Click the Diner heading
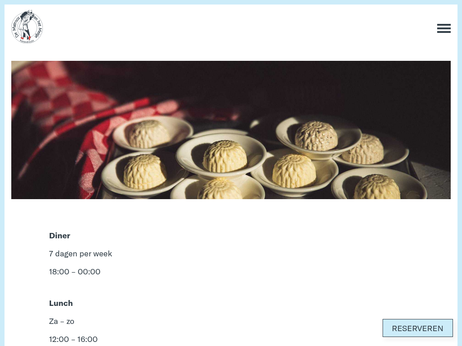This screenshot has width=462, height=346. (60, 236)
